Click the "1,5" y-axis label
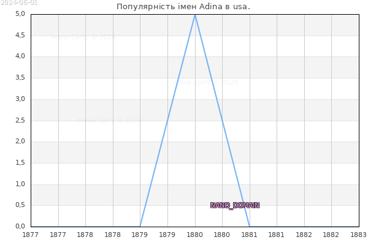This screenshot has height=245, width=368. click(20, 162)
